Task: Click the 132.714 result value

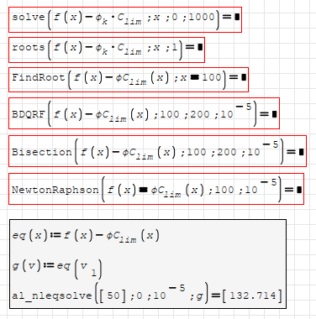Action: pyautogui.click(x=253, y=295)
